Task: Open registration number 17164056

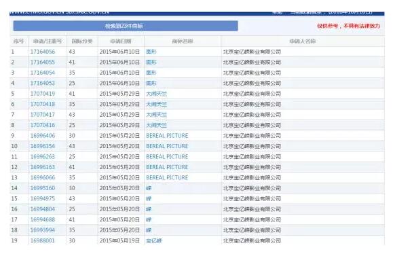Action: tap(42, 52)
